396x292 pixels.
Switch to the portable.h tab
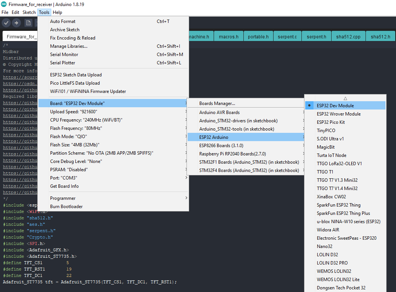click(258, 37)
